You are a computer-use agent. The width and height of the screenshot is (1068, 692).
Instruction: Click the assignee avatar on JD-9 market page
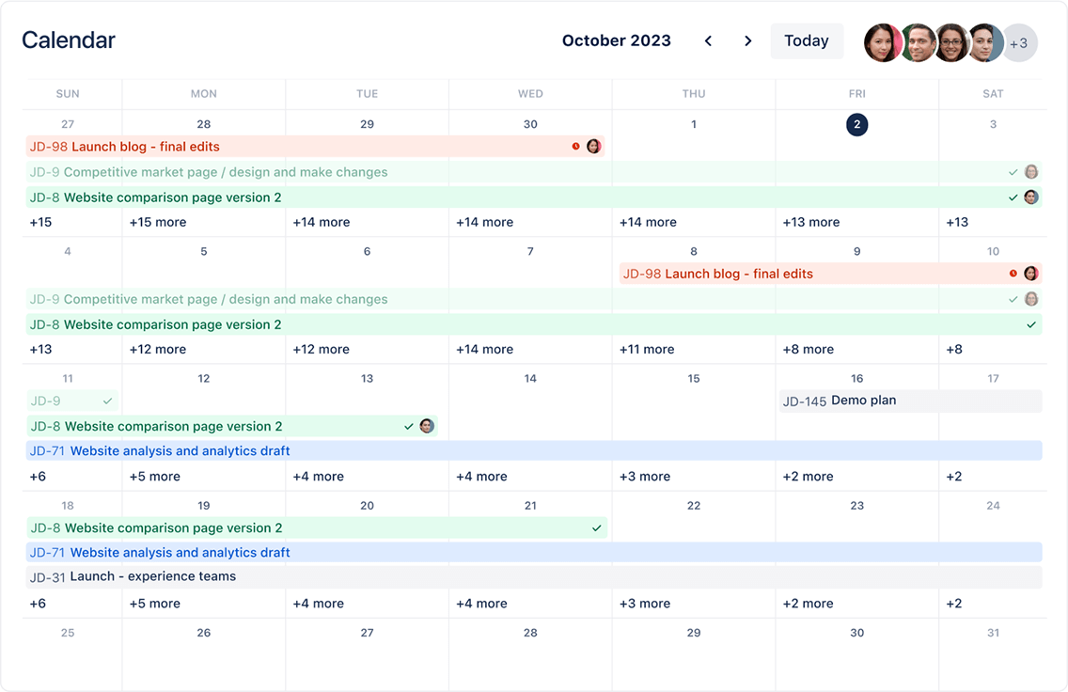click(x=1030, y=172)
